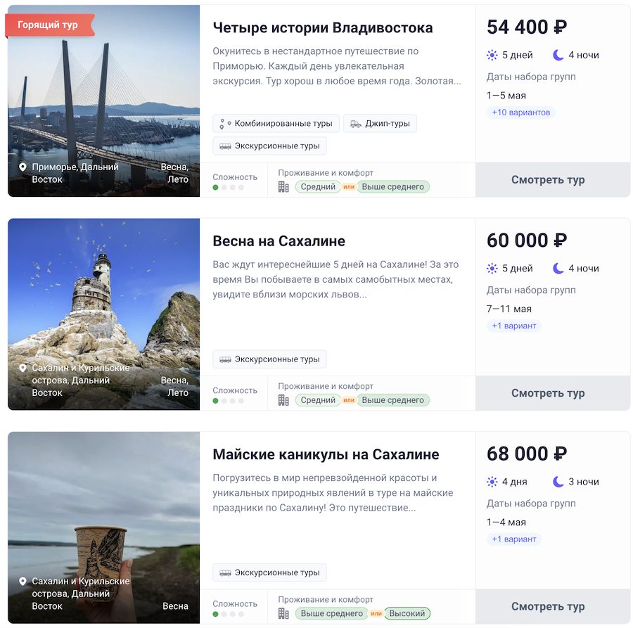Open the Весна на Сахалине tour title
The width and height of the screenshot is (633, 628).
pyautogui.click(x=279, y=241)
